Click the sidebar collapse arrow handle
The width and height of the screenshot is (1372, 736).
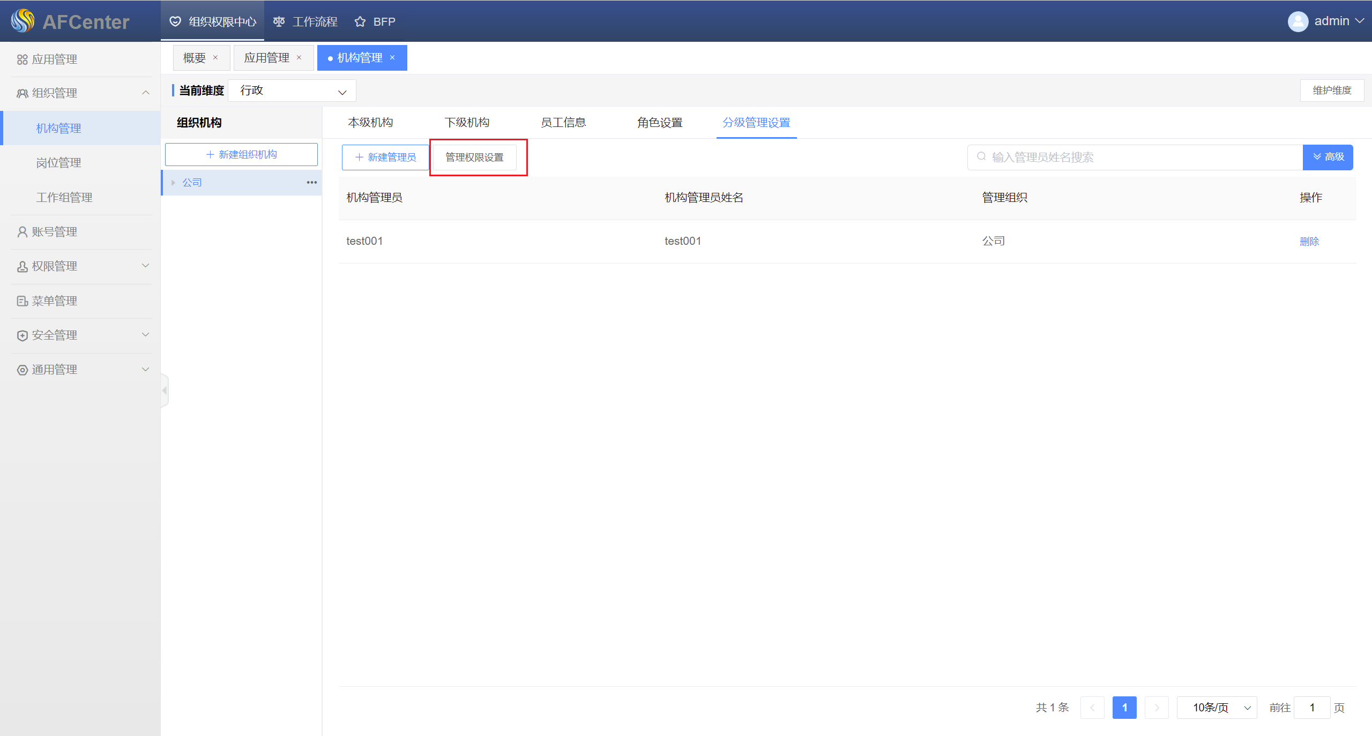(165, 390)
